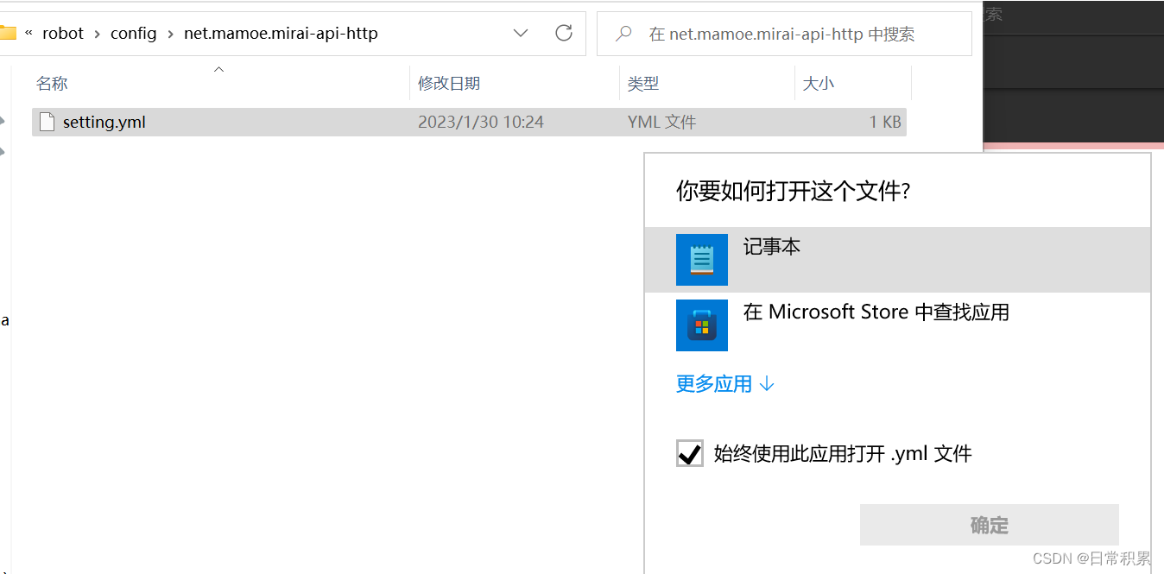Open the address bar history dropdown
The height and width of the screenshot is (574, 1164).
[521, 33]
